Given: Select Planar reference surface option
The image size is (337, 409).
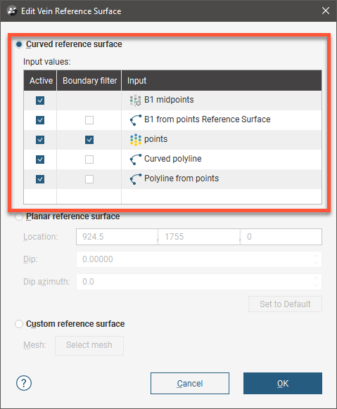Looking at the screenshot, I should [x=19, y=216].
